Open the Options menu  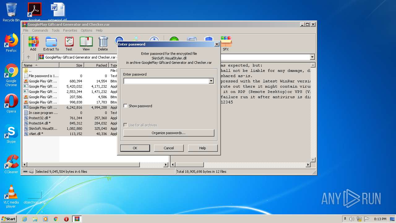pyautogui.click(x=87, y=30)
